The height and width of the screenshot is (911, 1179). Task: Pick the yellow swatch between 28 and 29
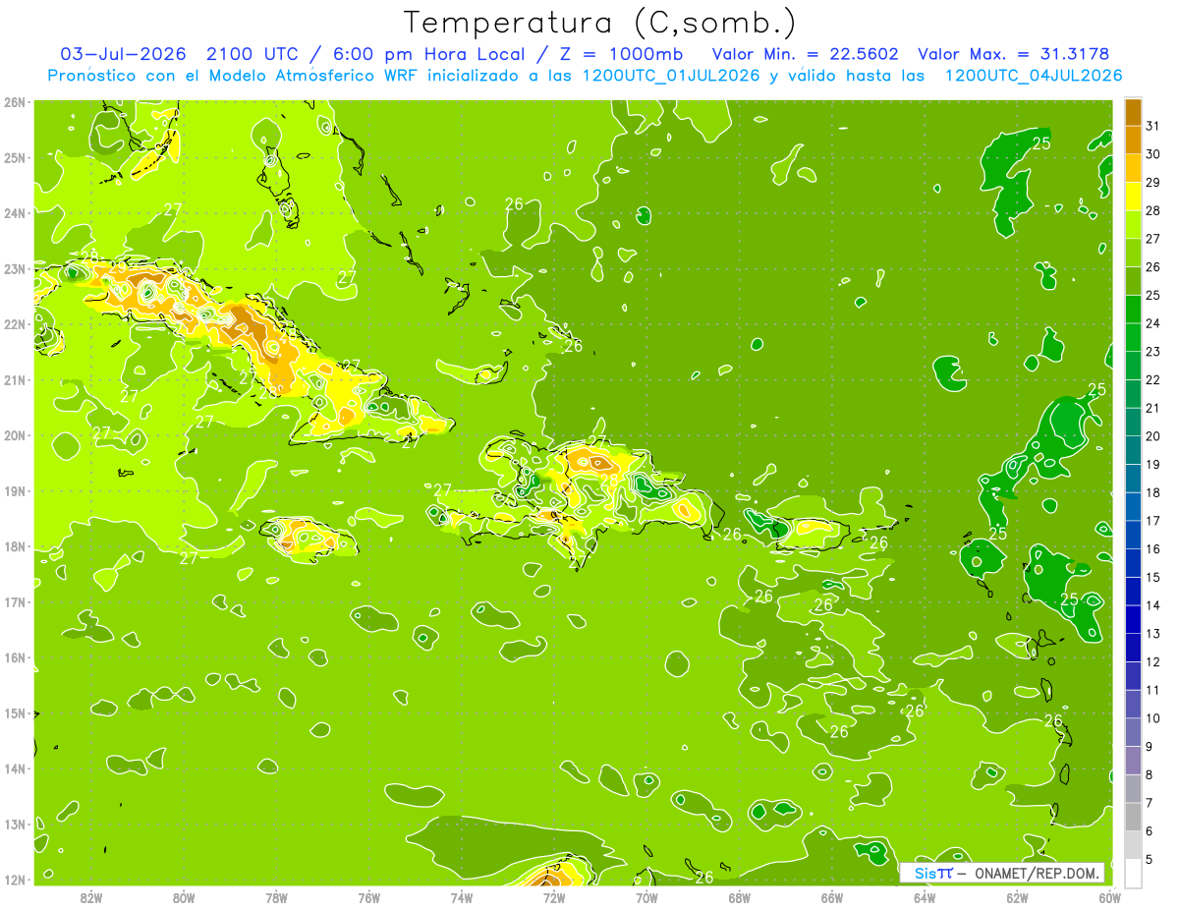click(1133, 197)
